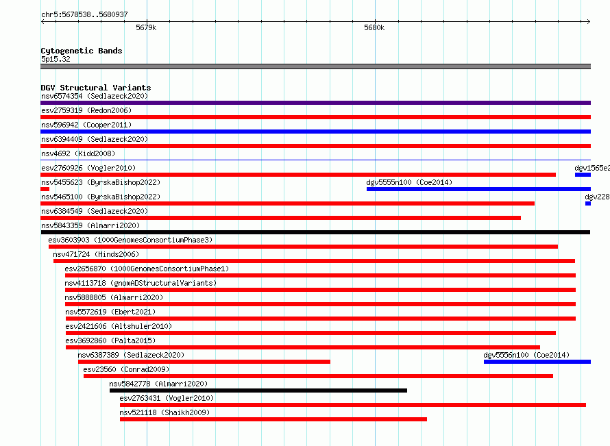Image resolution: width=610 pixels, height=446 pixels.
Task: Select the black nsv5842778 (Almarri2020) bar
Action: [258, 391]
